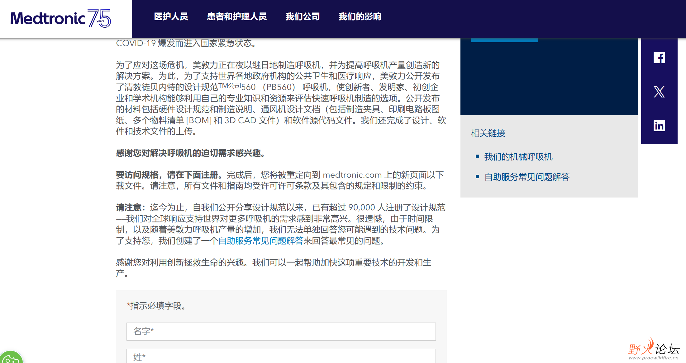Click the blue button in dark panel

tap(504, 40)
